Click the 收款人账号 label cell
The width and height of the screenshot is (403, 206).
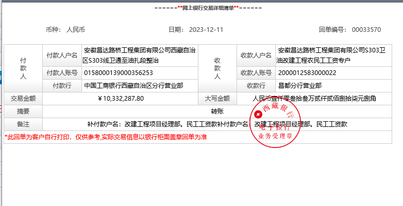[x=256, y=73]
